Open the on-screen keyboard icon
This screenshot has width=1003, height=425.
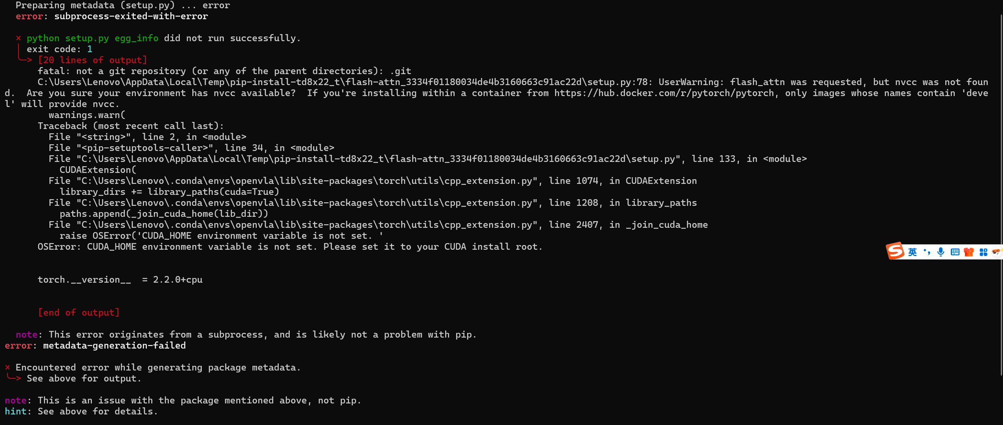point(955,252)
